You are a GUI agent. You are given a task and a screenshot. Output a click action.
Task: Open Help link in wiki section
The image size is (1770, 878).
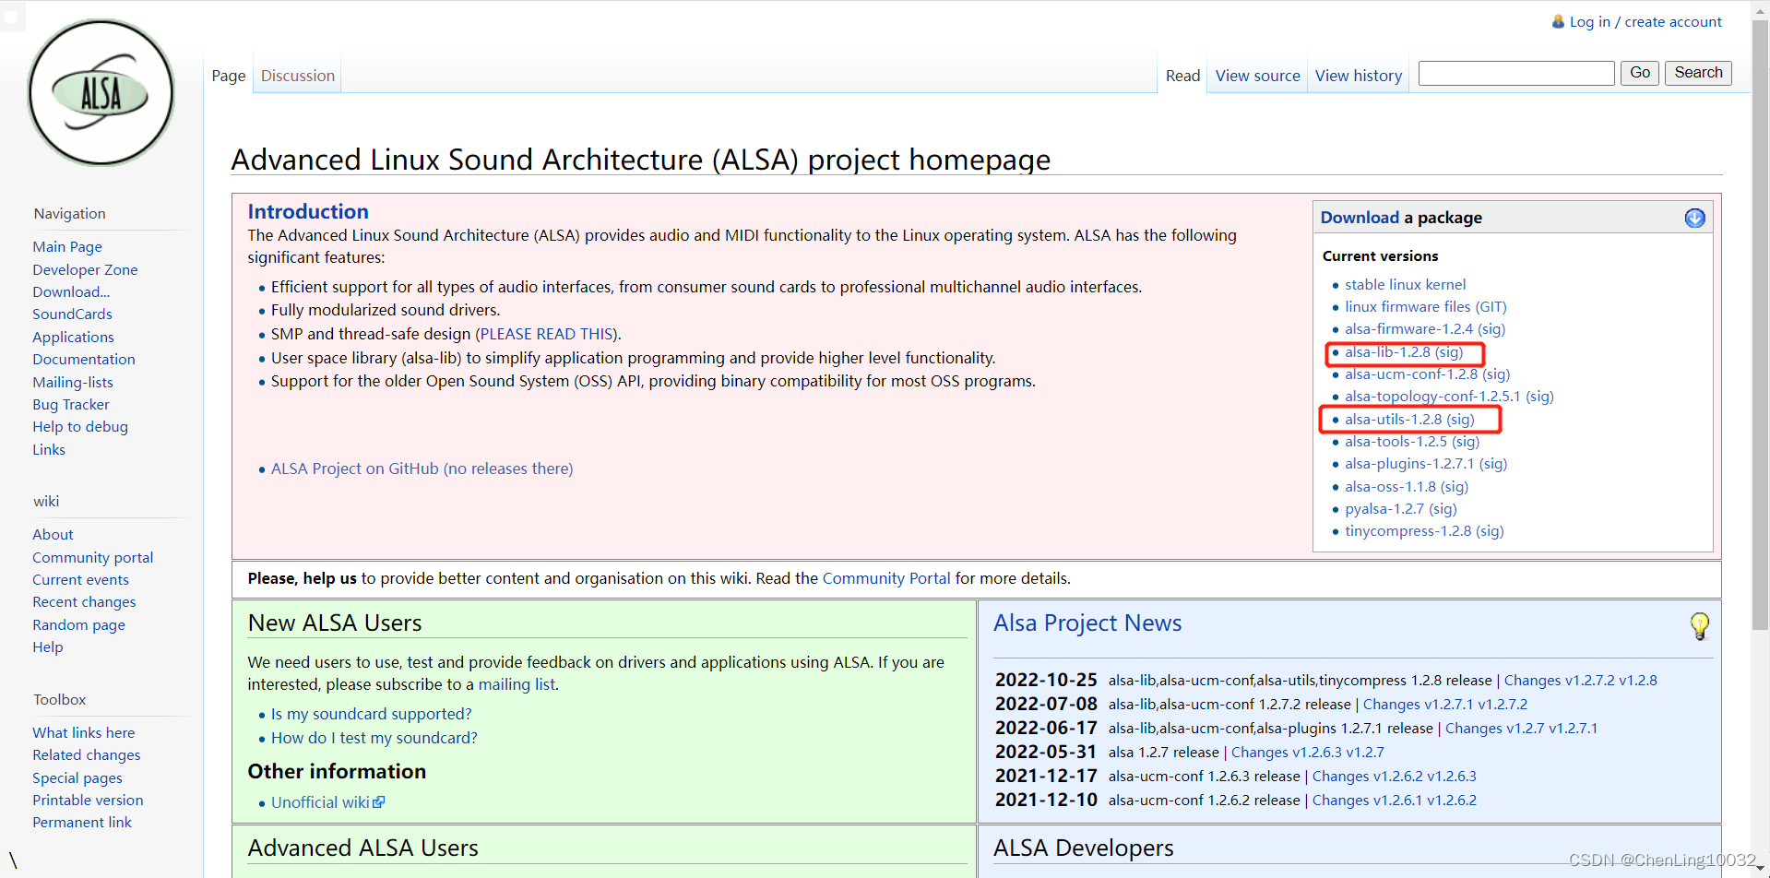(x=48, y=647)
